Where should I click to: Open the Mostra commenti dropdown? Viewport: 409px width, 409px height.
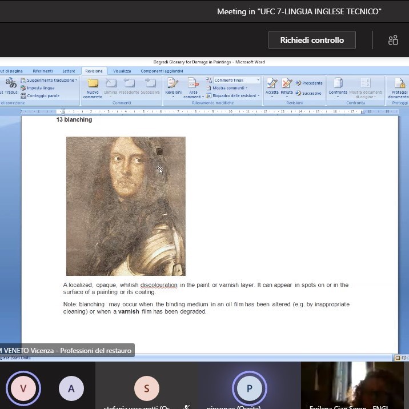tap(227, 88)
